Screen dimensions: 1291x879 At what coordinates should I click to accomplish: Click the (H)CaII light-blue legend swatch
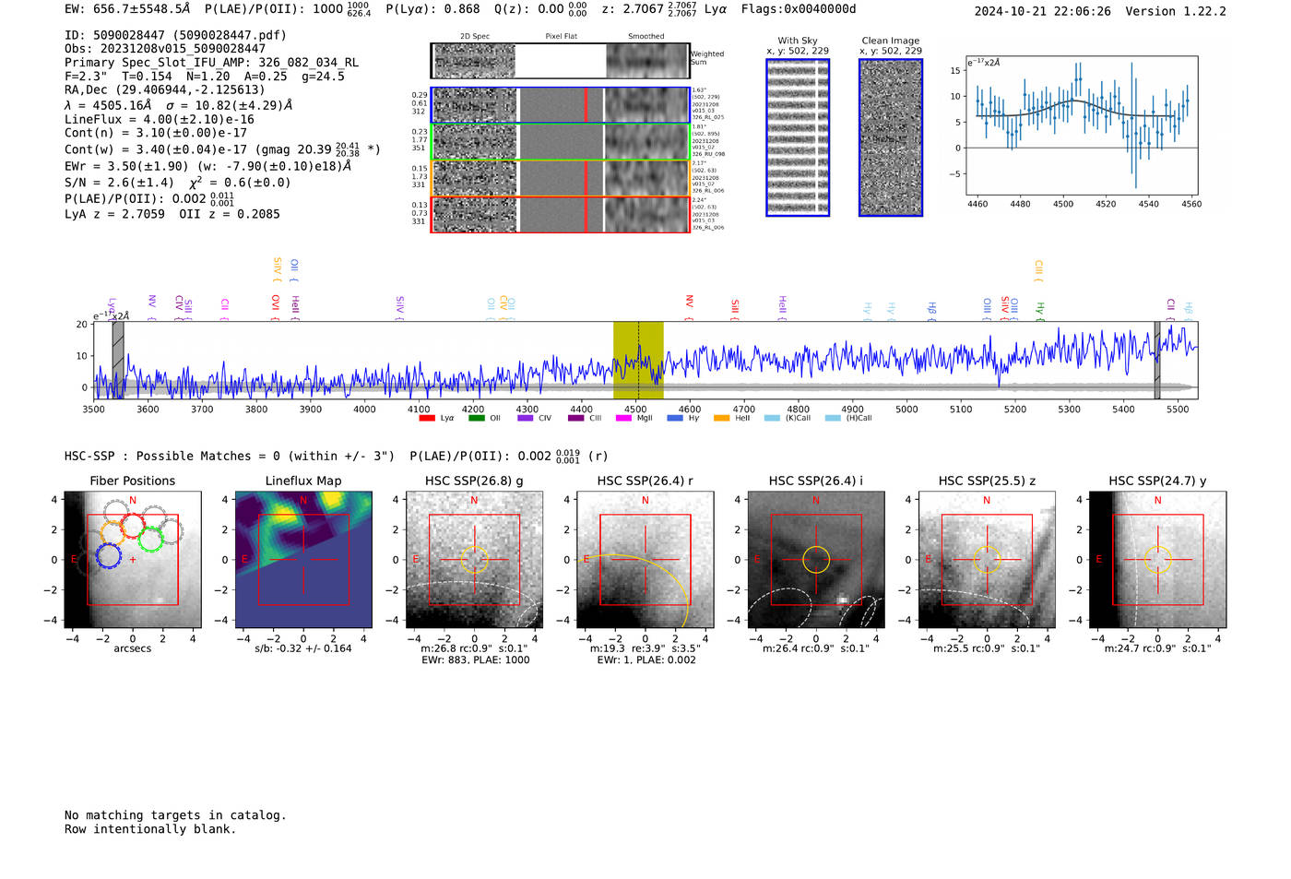(x=833, y=418)
